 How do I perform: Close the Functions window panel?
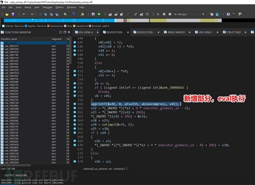point(69,32)
